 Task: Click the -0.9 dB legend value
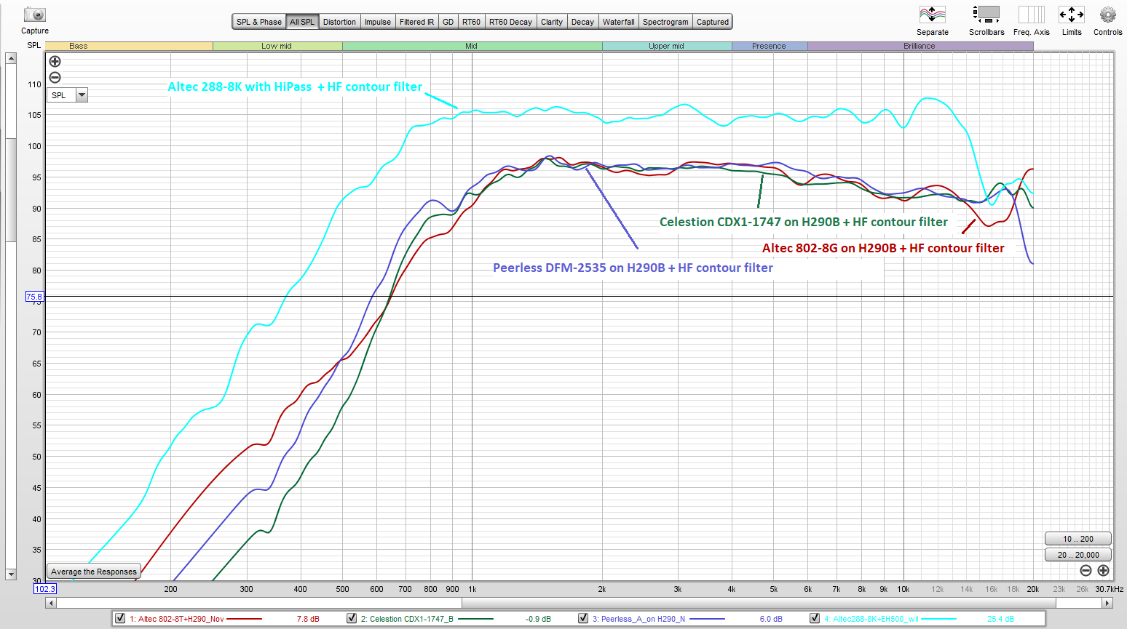538,619
